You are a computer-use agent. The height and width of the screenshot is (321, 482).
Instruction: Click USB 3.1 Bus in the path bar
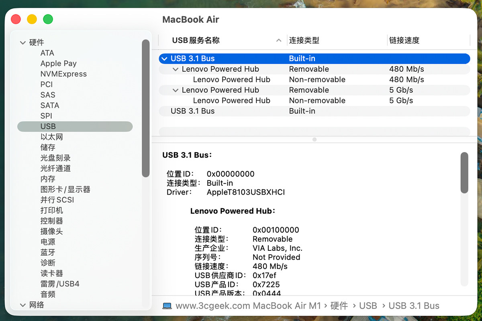tap(414, 306)
